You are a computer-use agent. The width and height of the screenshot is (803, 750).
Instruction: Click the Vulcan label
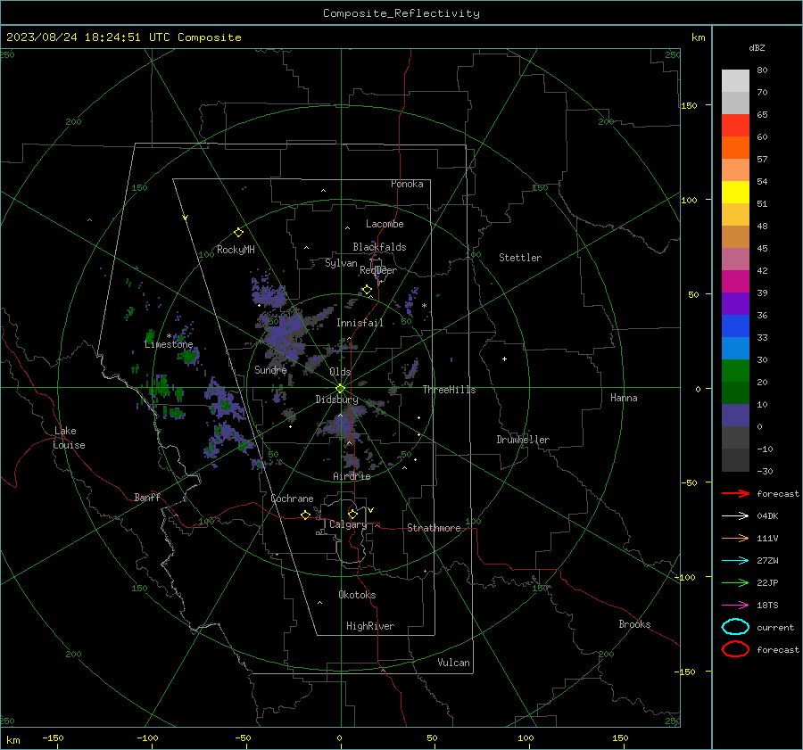pyautogui.click(x=453, y=663)
